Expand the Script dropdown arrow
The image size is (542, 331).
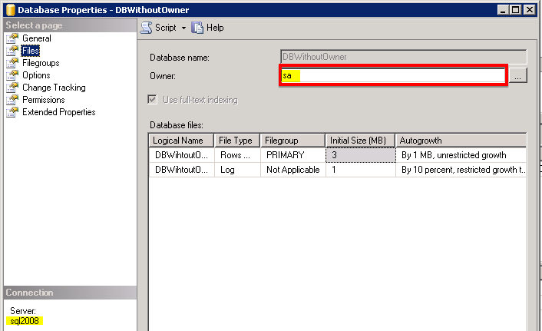coord(183,28)
